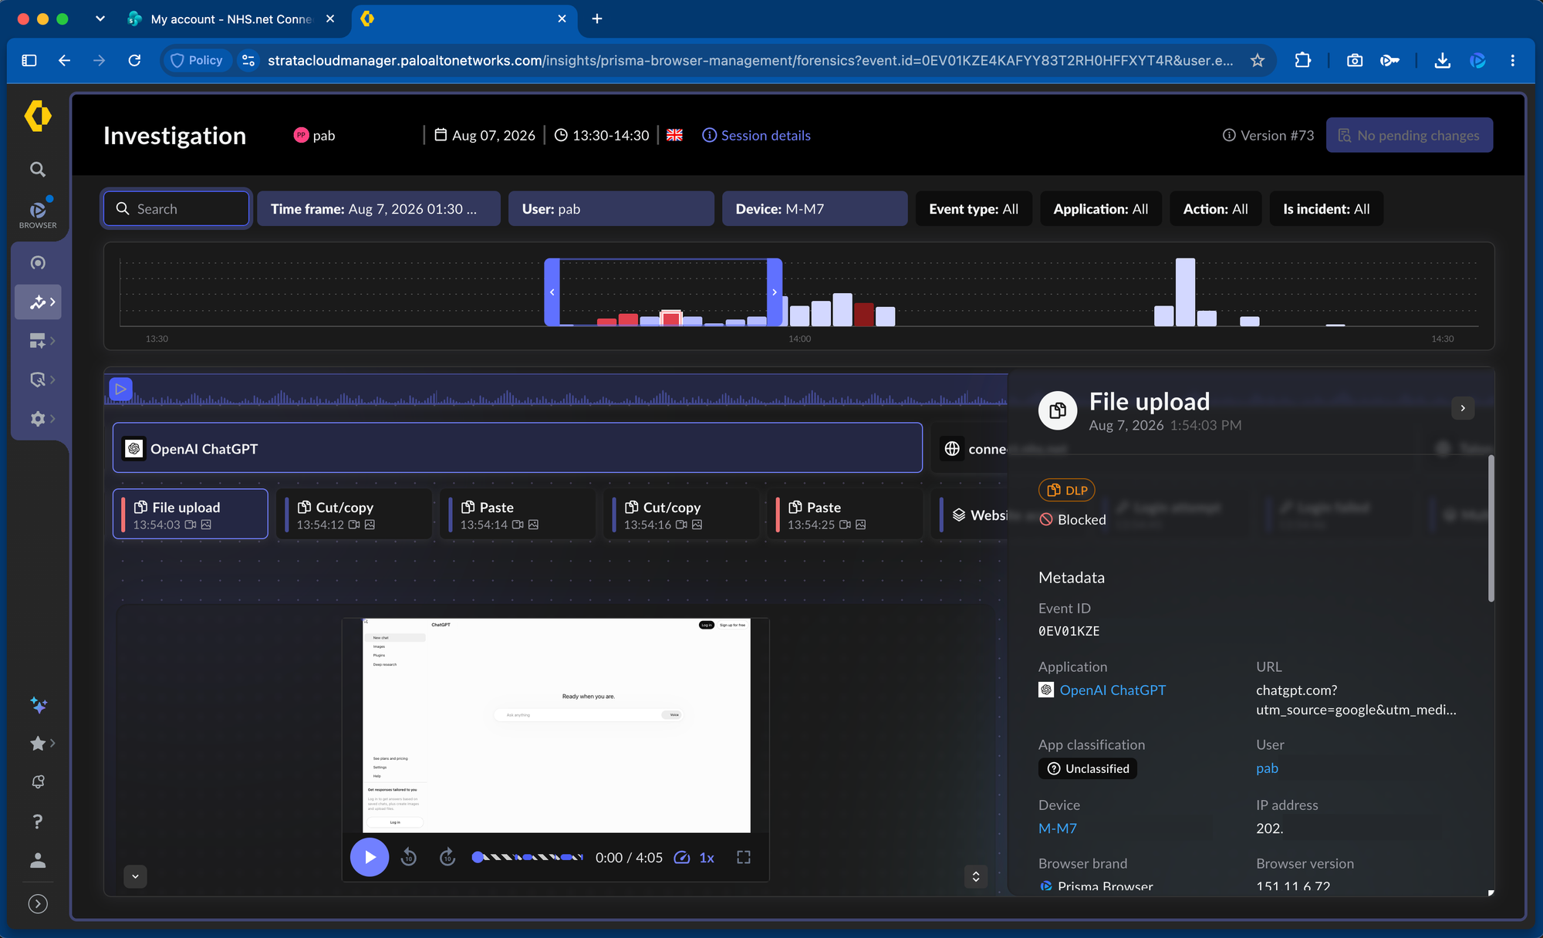
Task: Expand the sidebar with bottom arrow
Action: pyautogui.click(x=38, y=904)
